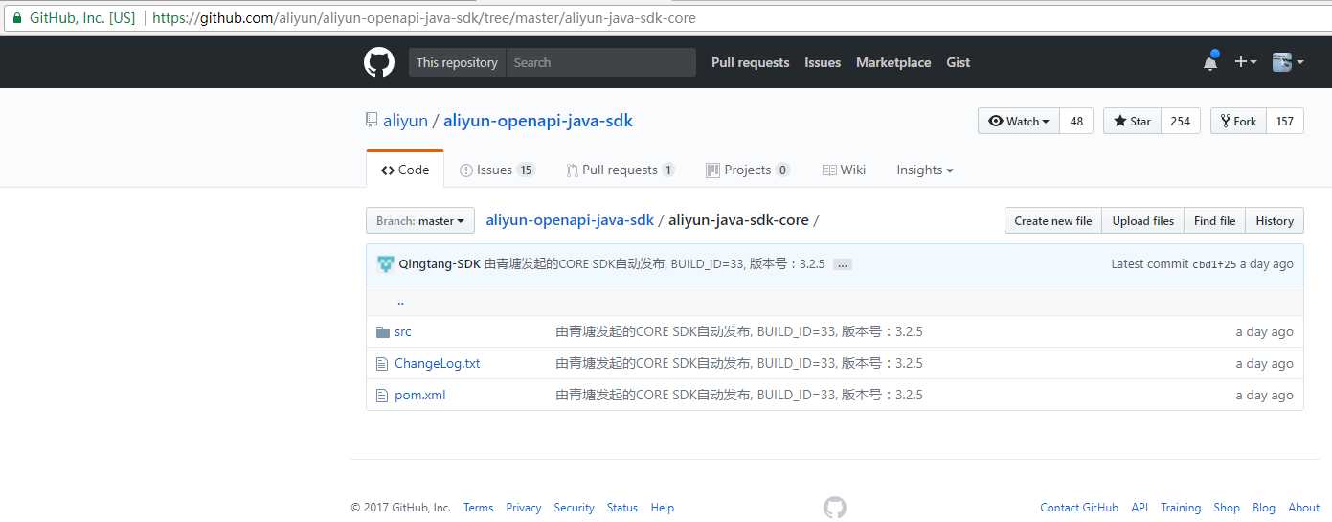Open the src folder
The image size is (1332, 522).
click(403, 332)
